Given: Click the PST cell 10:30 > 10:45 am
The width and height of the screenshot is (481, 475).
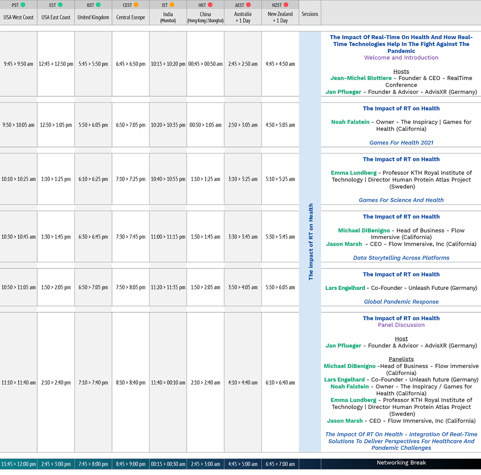Looking at the screenshot, I should (18, 237).
